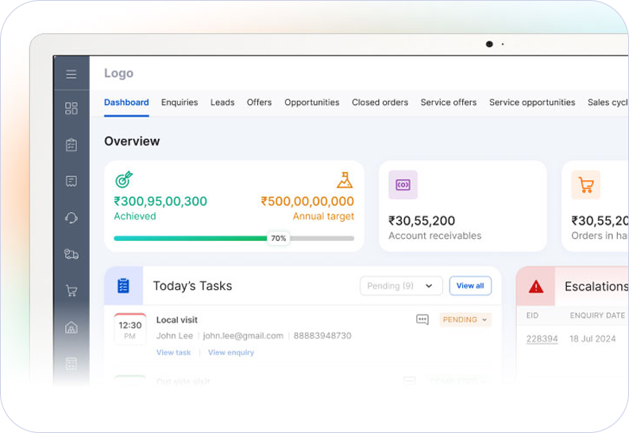The height and width of the screenshot is (433, 629).
Task: Open the delivery truck sidebar icon
Action: click(x=71, y=254)
